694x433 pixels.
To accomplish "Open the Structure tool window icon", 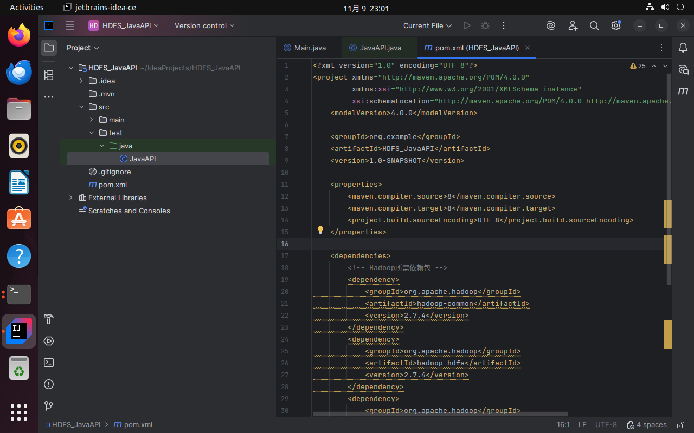I will [49, 75].
